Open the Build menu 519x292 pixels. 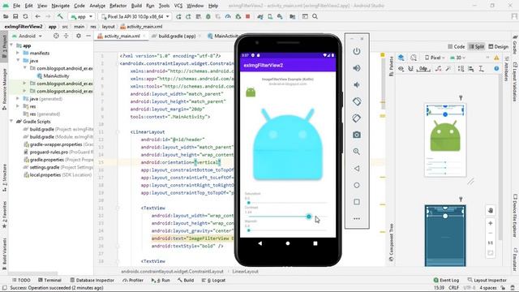pyautogui.click(x=136, y=6)
